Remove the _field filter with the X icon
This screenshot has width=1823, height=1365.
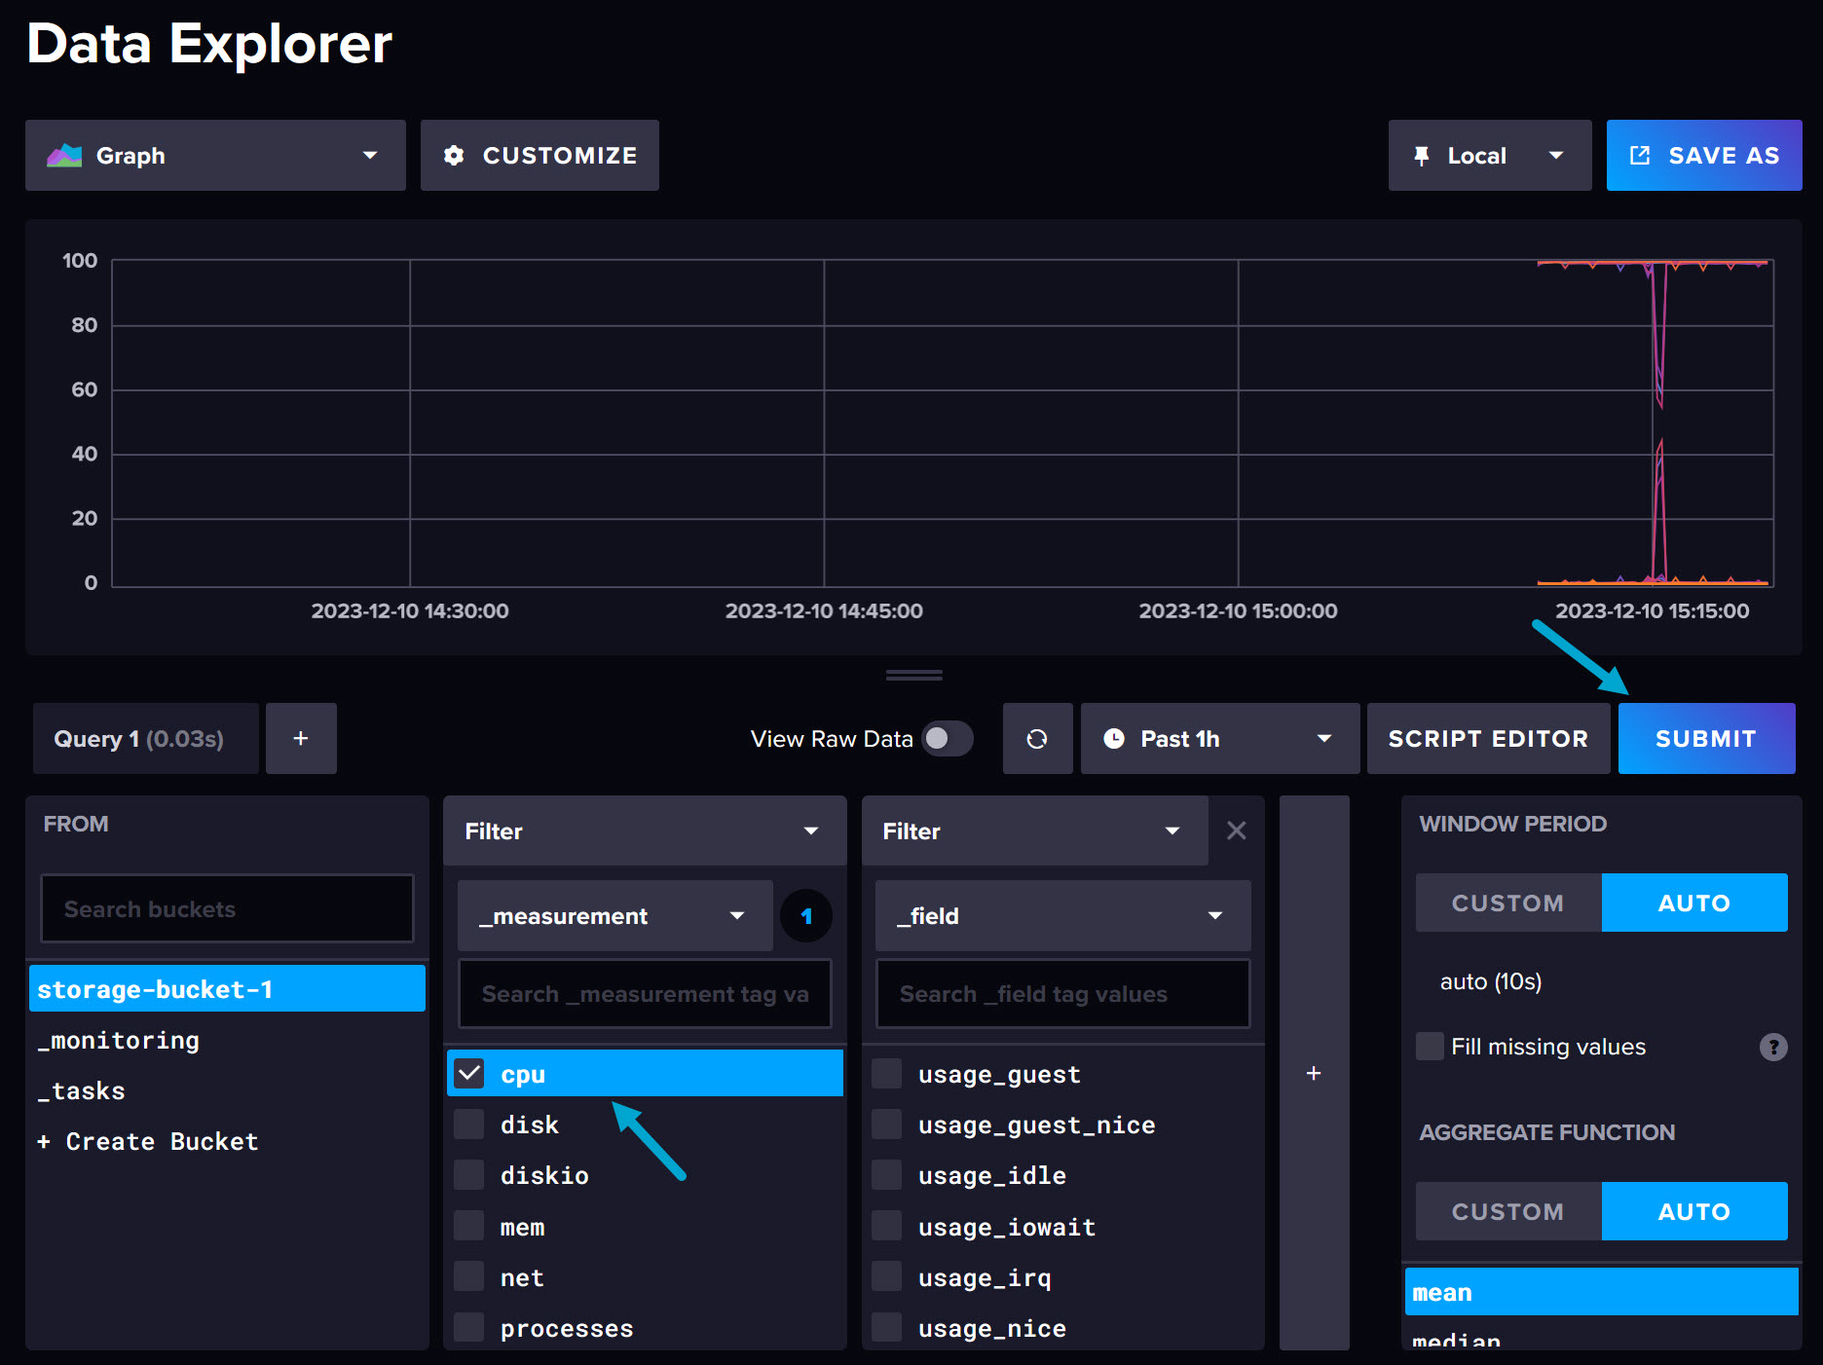(x=1236, y=830)
